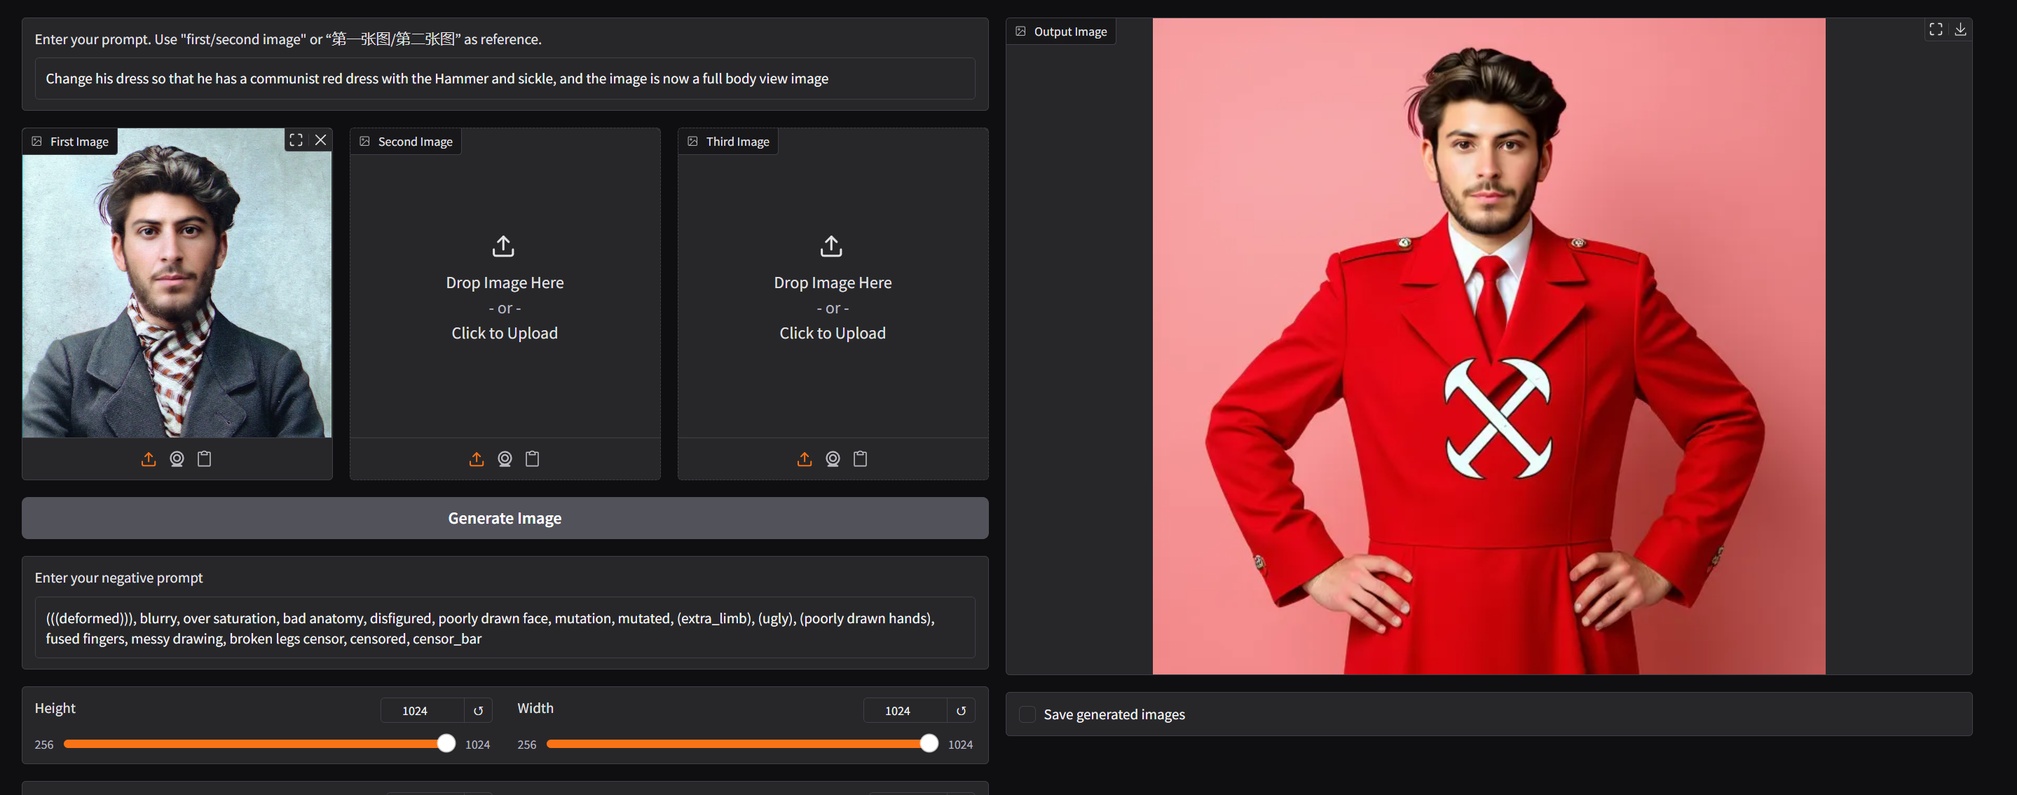Click upload icon under Second Image
The height and width of the screenshot is (795, 2017).
(x=476, y=459)
